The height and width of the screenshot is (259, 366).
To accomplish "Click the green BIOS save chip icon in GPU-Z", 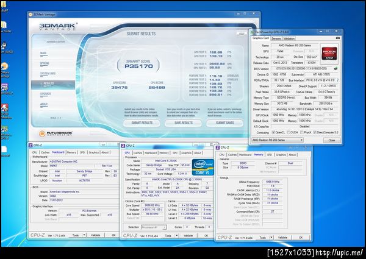I will pos(335,68).
